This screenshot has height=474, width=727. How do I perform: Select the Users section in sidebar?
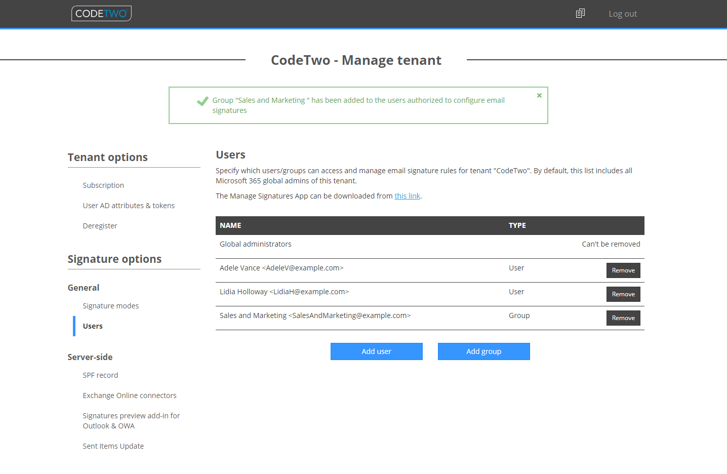coord(93,326)
